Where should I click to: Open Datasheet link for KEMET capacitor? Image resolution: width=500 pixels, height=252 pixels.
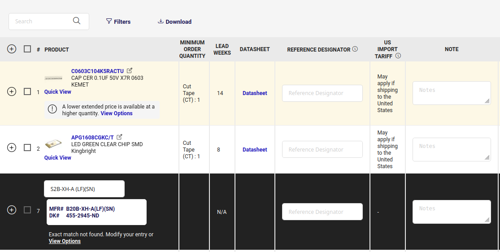tap(255, 93)
